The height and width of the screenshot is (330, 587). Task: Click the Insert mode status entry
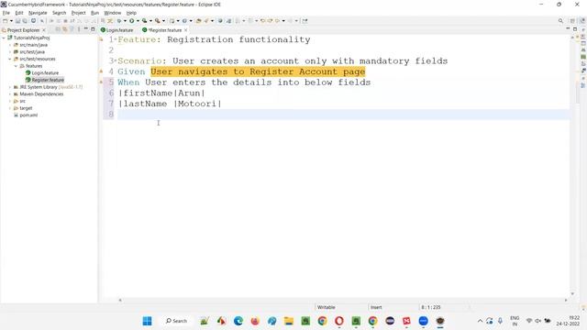click(x=376, y=307)
